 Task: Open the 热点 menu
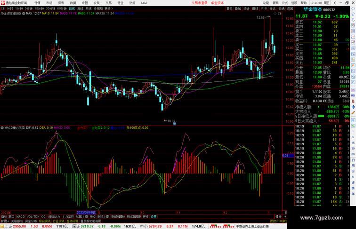point(132,3)
